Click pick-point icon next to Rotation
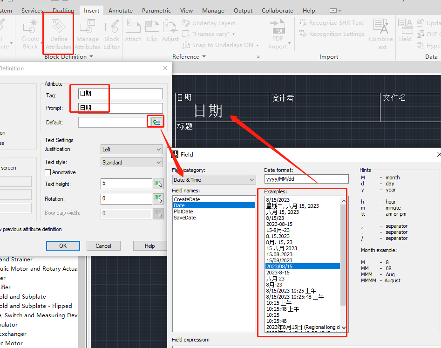The width and height of the screenshot is (441, 348). coord(158,198)
